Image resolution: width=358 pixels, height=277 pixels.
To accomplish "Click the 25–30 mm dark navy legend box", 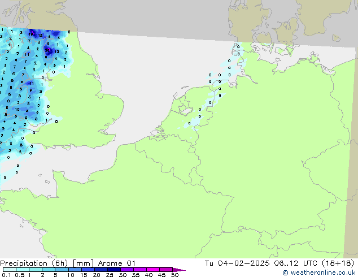I will (114, 270).
